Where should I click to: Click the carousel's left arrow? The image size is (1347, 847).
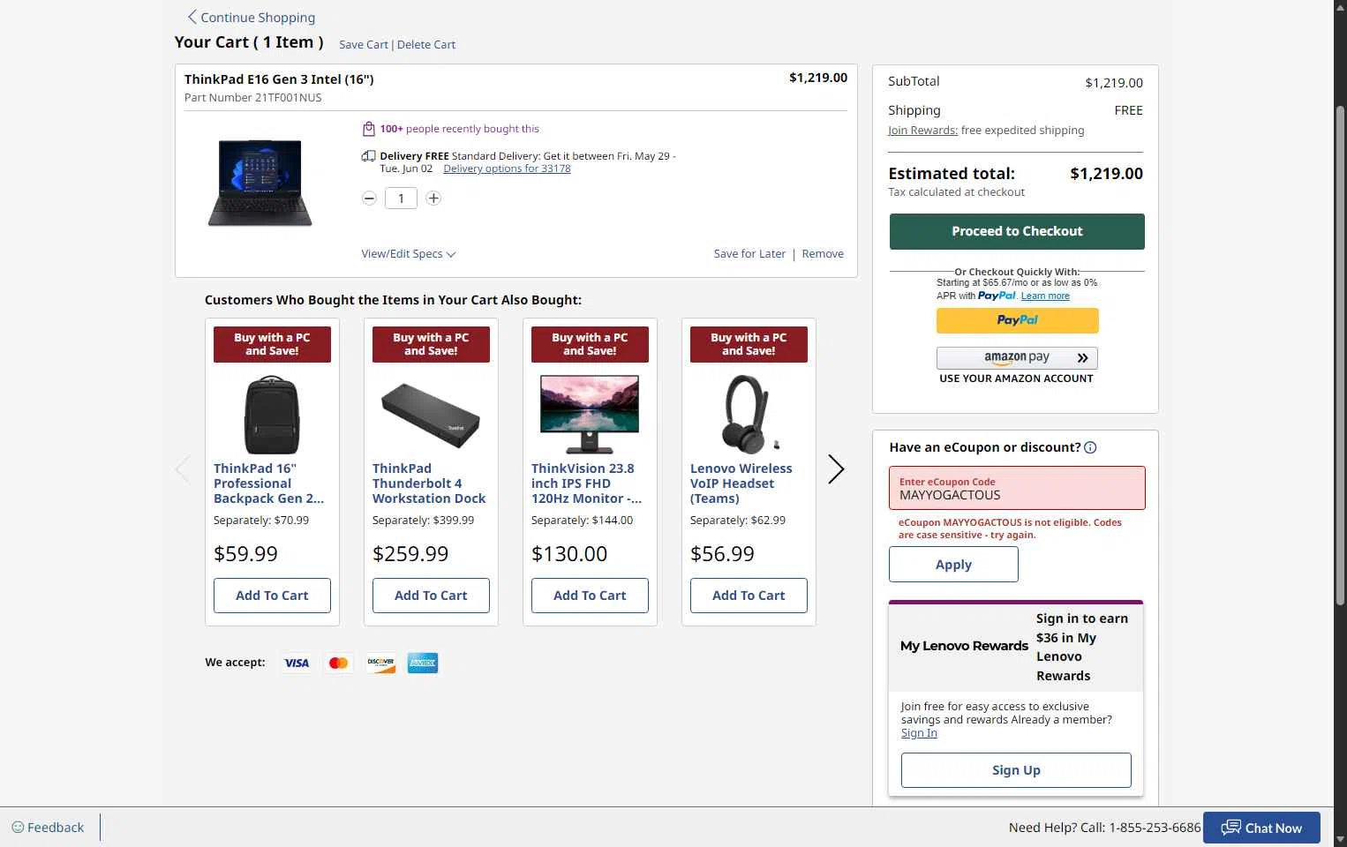pyautogui.click(x=183, y=469)
